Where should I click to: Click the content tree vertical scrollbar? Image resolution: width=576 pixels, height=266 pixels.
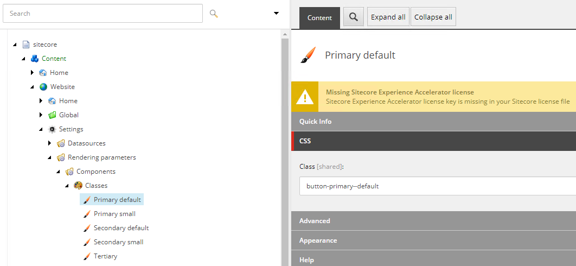pyautogui.click(x=285, y=147)
